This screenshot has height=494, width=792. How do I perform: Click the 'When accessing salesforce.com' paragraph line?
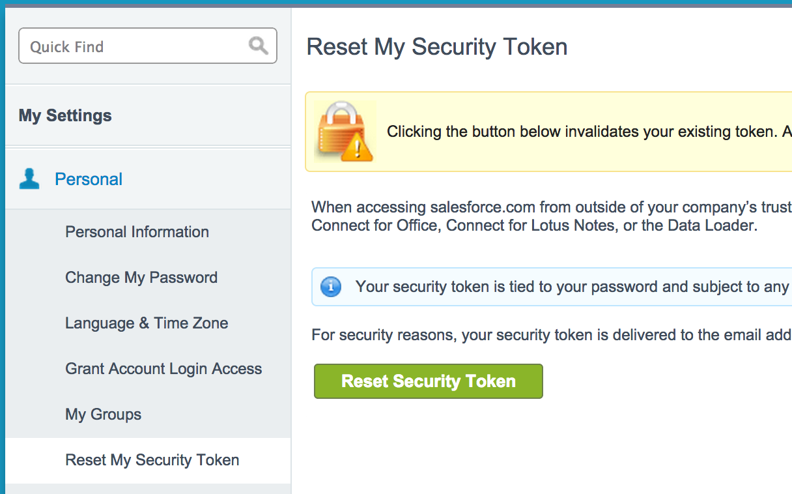[x=552, y=207]
